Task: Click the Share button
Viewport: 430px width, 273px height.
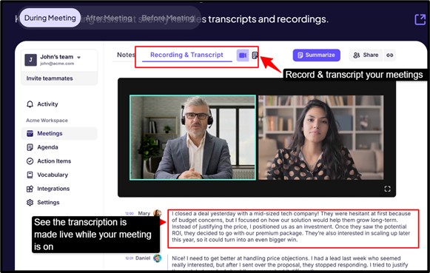Action: pos(366,55)
